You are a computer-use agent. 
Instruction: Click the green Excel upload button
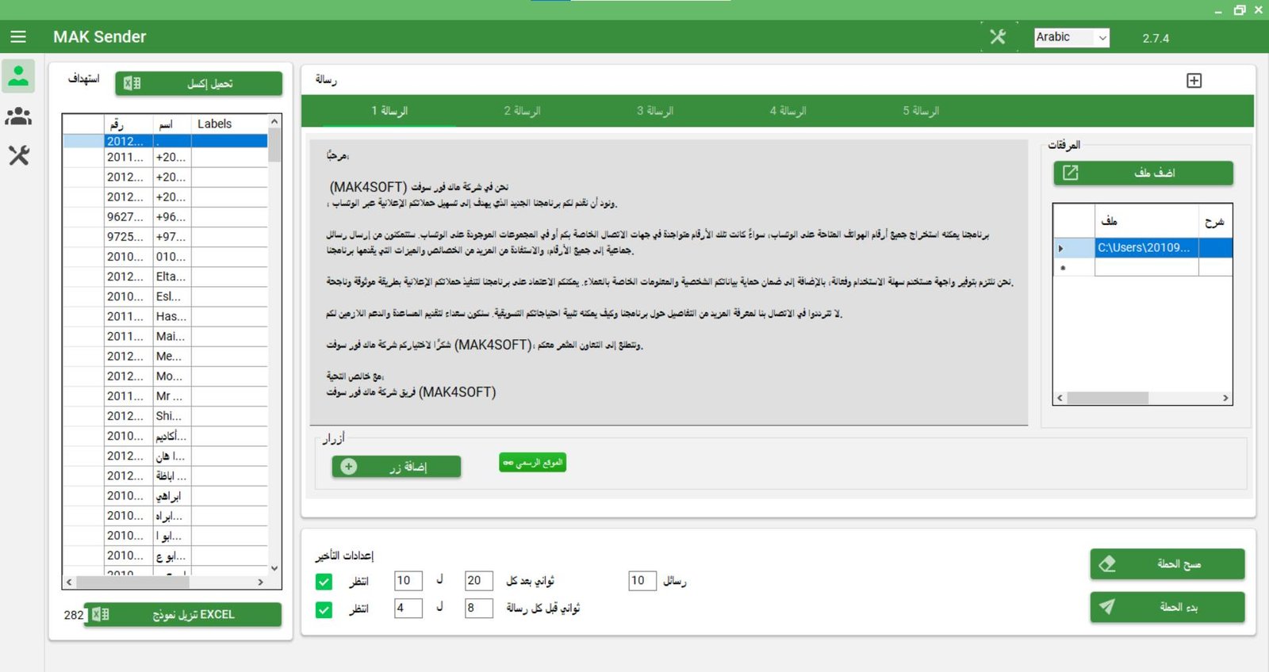(198, 83)
